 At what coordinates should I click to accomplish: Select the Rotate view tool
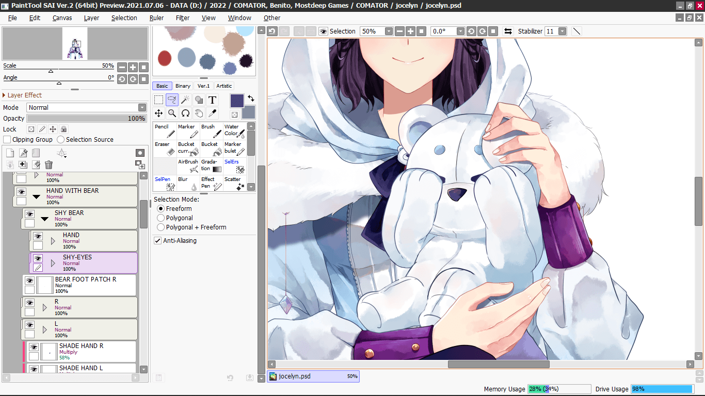coord(185,113)
